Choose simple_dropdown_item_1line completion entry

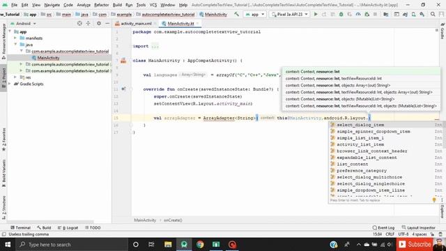coord(385,190)
